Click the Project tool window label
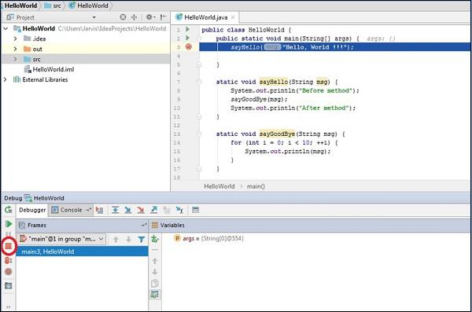This screenshot has width=472, height=312. (x=25, y=17)
